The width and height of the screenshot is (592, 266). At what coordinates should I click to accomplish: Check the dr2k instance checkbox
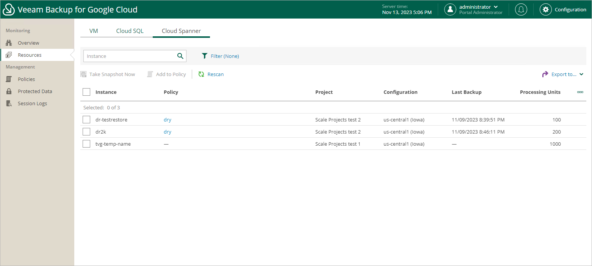(x=86, y=132)
